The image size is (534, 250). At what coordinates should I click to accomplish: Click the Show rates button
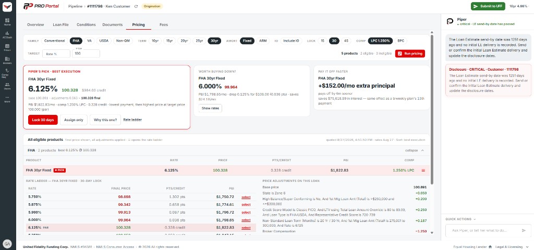[x=210, y=109]
